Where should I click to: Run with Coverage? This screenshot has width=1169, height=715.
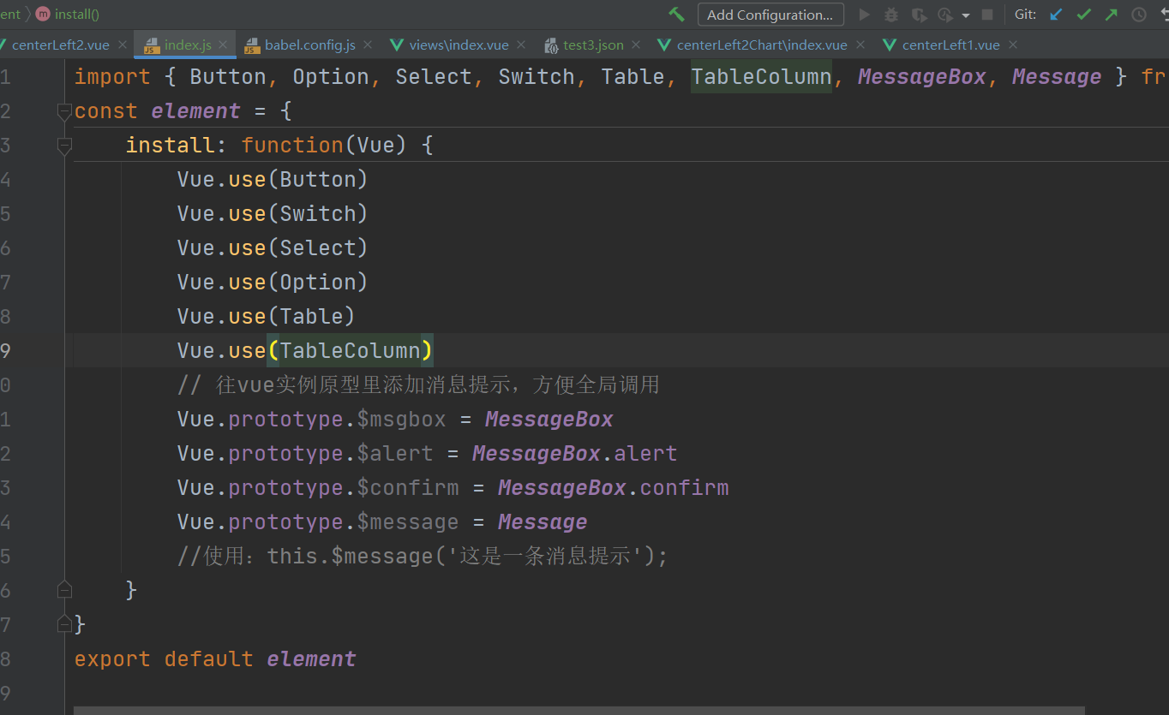coord(919,14)
